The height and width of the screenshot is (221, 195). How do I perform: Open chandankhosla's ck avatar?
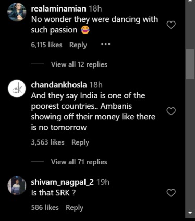click(17, 89)
